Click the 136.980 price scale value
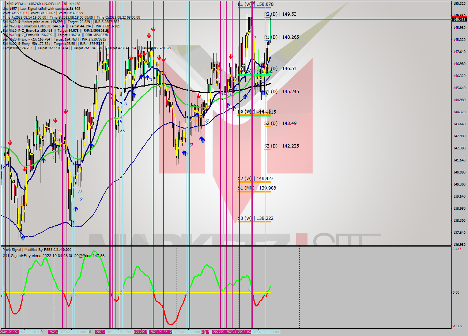Image resolution: width=468 pixels, height=336 pixels. tap(459, 245)
